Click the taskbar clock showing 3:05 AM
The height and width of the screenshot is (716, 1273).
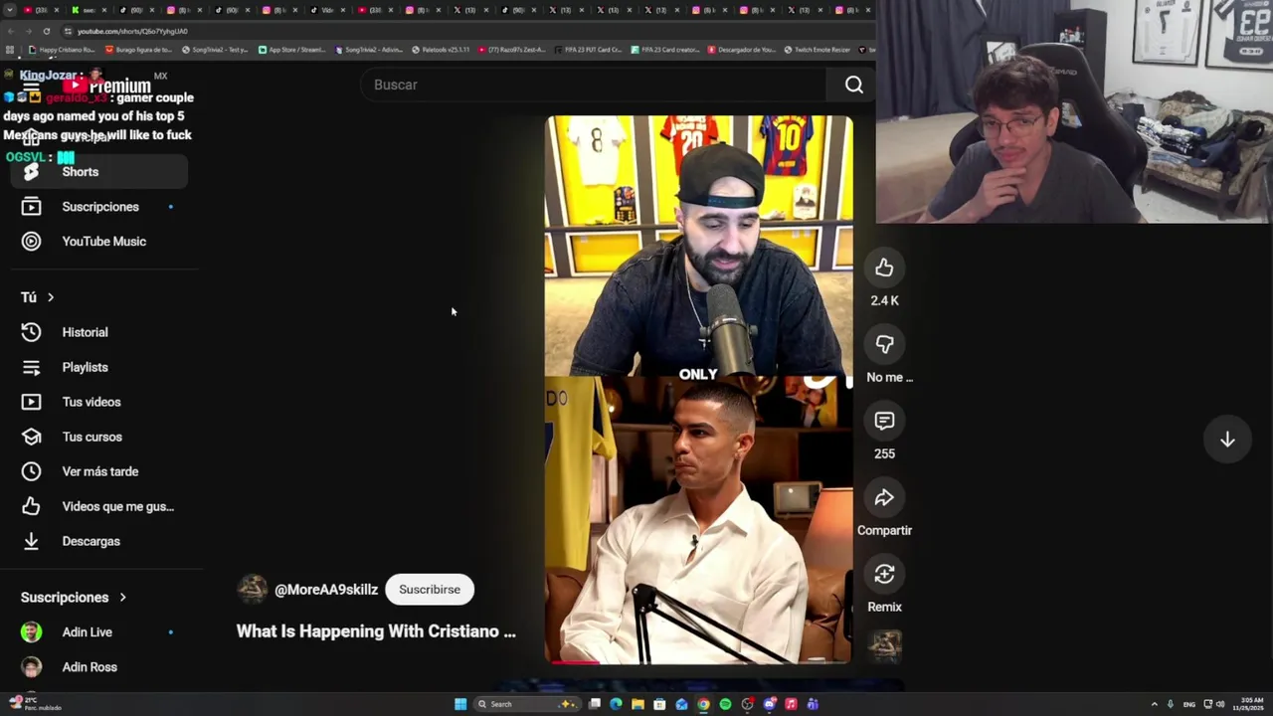coord(1249,704)
